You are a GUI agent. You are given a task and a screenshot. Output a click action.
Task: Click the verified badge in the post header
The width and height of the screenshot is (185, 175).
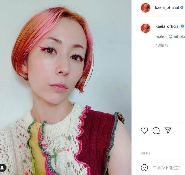(182, 8)
